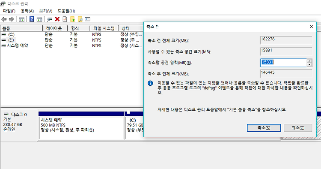This screenshot has width=321, height=169.
Task: Sort by the 볼륨 column header
Action: tap(21, 28)
